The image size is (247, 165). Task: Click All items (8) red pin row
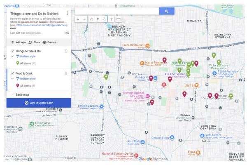(x=26, y=85)
